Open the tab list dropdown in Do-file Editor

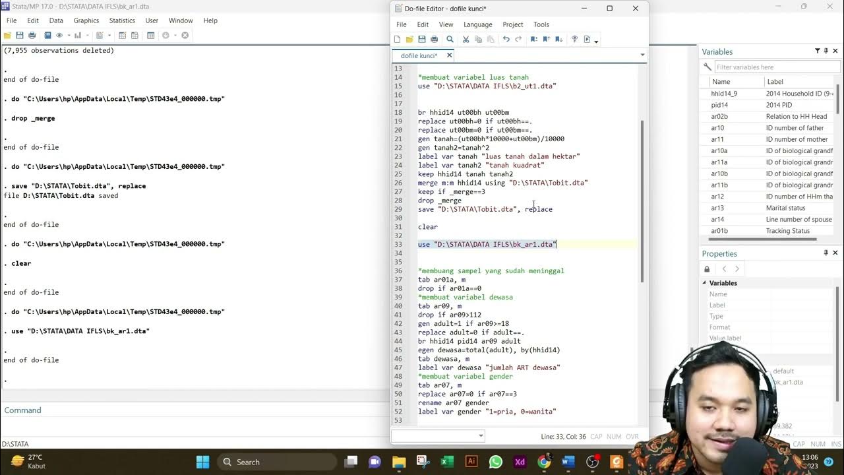(x=642, y=55)
